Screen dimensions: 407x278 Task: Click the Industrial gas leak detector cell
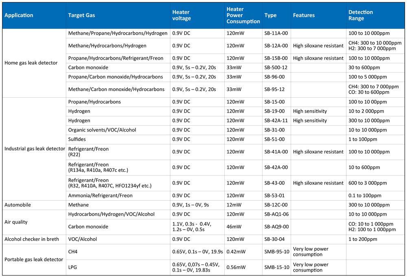point(35,149)
